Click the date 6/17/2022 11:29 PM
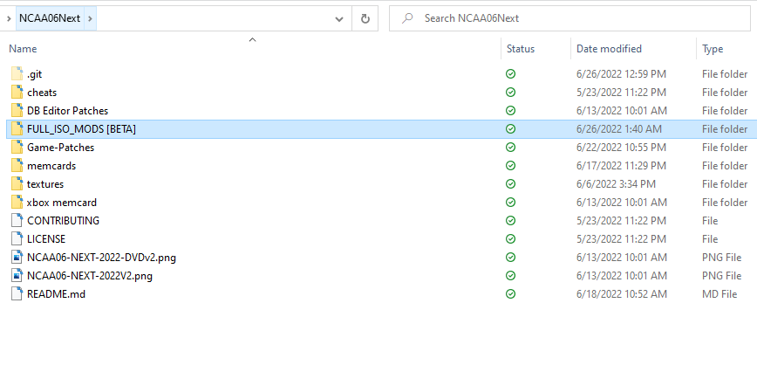 tap(621, 166)
